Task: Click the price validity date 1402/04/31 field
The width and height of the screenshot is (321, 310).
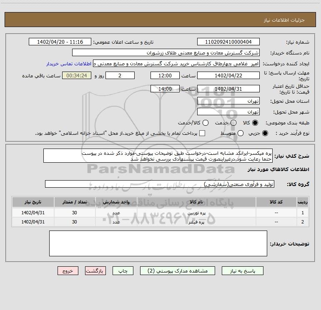Action: (x=228, y=89)
